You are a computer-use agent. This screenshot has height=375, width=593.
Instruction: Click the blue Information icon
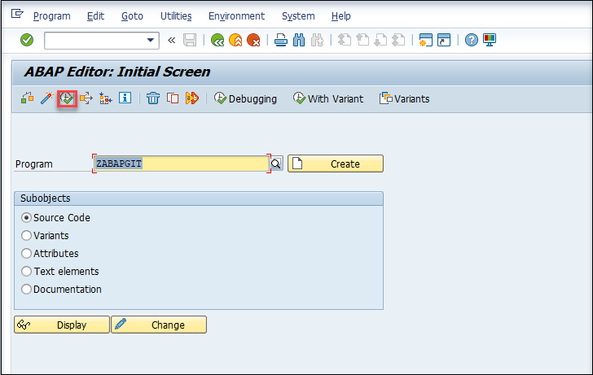pos(125,98)
